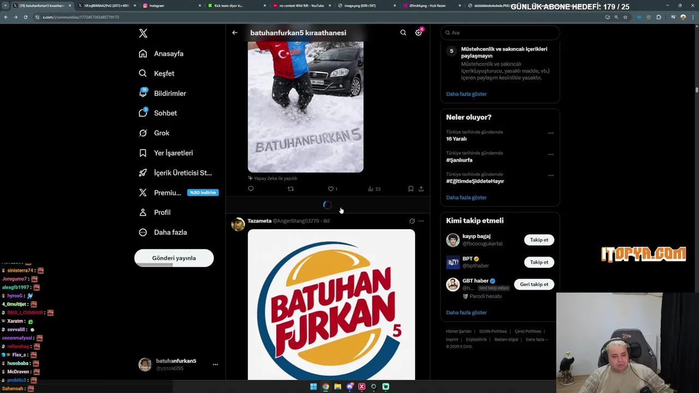699x393 pixels.
Task: Open the #EğitimdeŞiddeteHayır trend
Action: point(475,181)
